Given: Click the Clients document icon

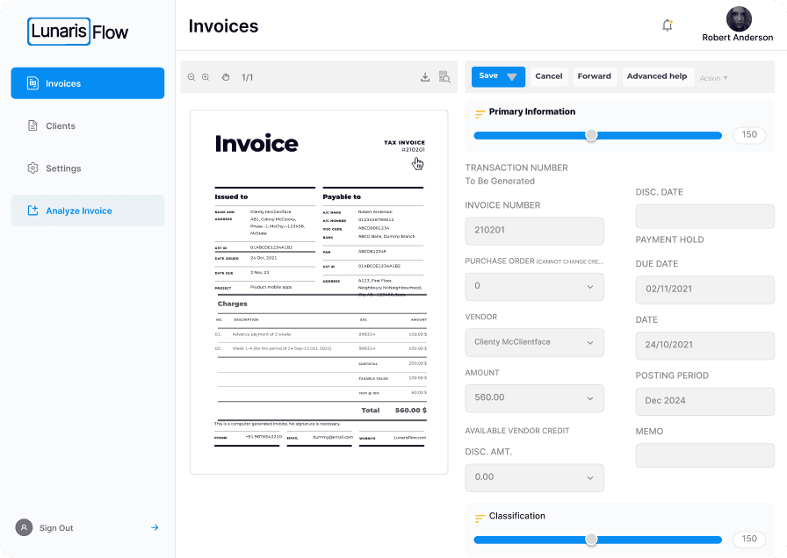Looking at the screenshot, I should tap(32, 125).
